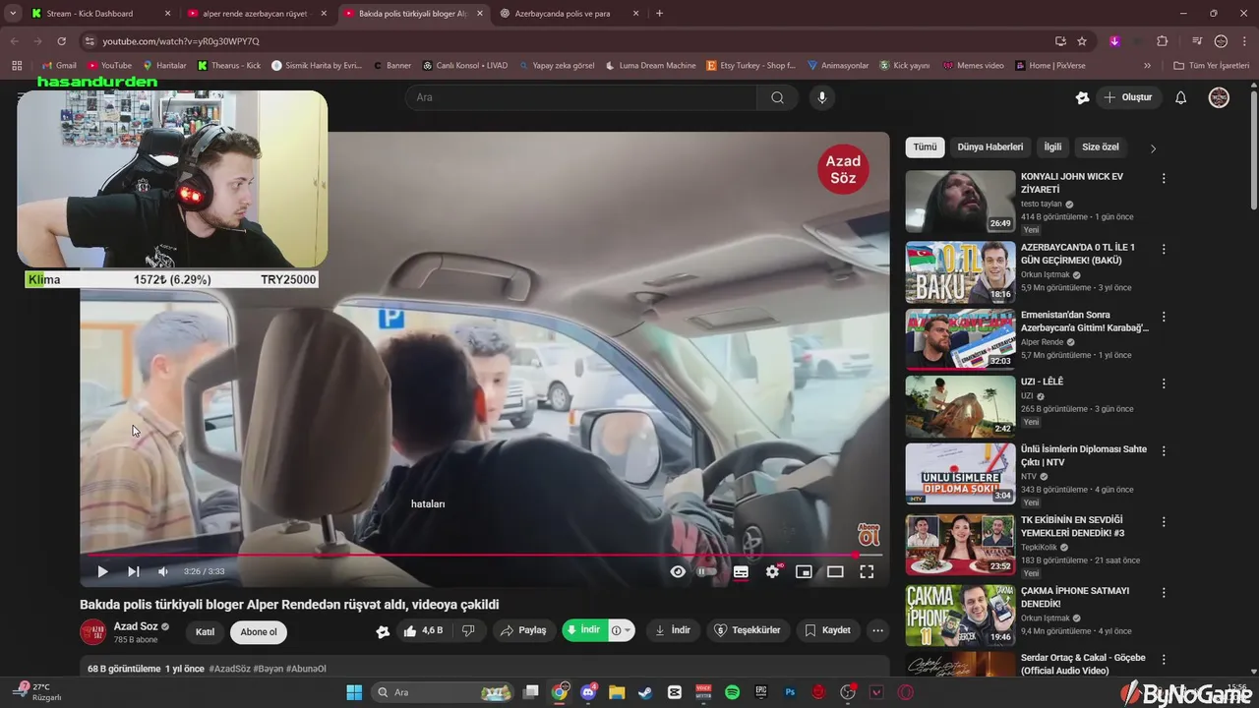This screenshot has width=1259, height=708.
Task: Dislike the video
Action: point(469,630)
